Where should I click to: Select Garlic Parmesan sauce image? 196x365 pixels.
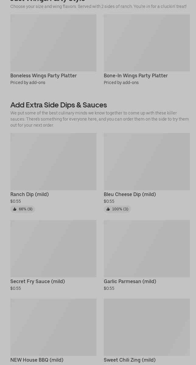[147, 249]
